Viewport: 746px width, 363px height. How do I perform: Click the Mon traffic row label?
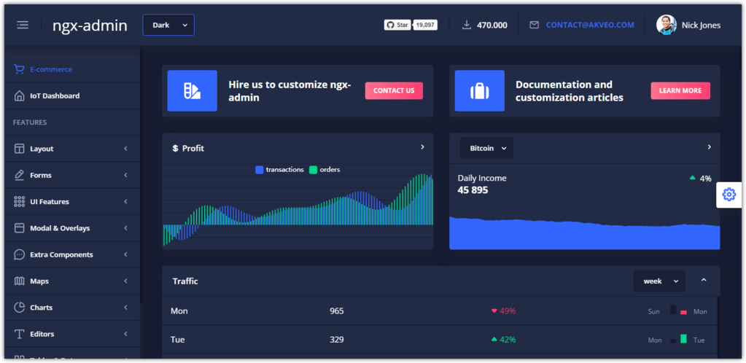tap(179, 311)
